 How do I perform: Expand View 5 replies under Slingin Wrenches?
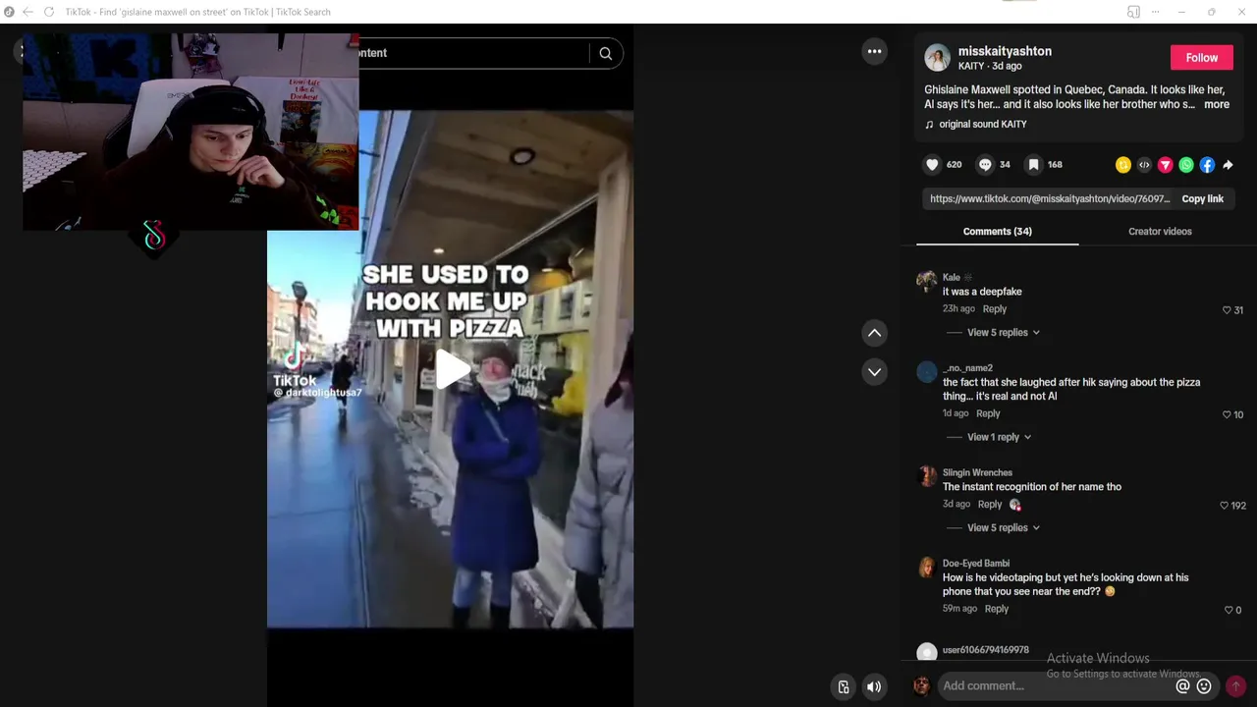tap(1003, 527)
